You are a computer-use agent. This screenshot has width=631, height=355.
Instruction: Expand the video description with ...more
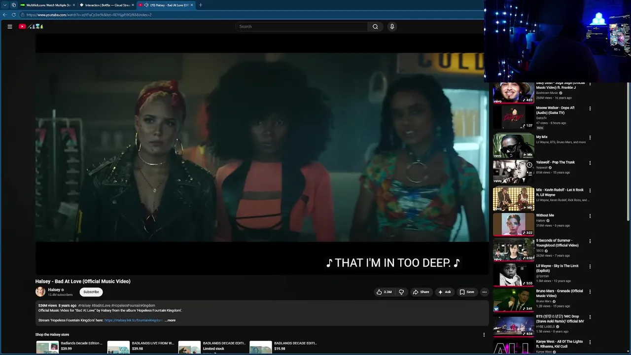point(170,320)
